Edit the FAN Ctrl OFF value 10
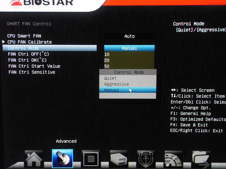Screen dimensions: 226x169 [x=129, y=54]
